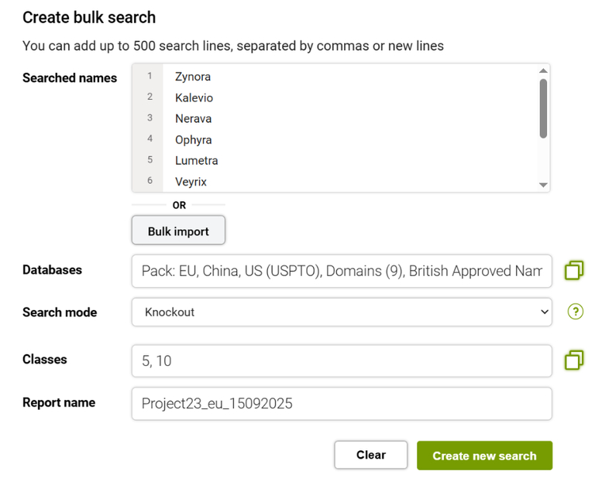
Task: Submit with the Create new search button
Action: pos(484,456)
